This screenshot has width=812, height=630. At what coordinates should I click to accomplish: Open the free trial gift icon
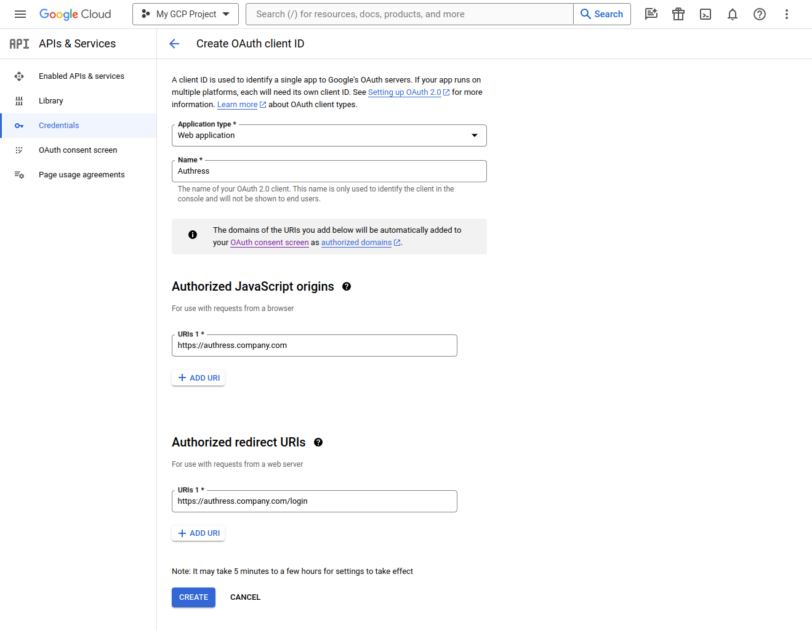click(678, 14)
